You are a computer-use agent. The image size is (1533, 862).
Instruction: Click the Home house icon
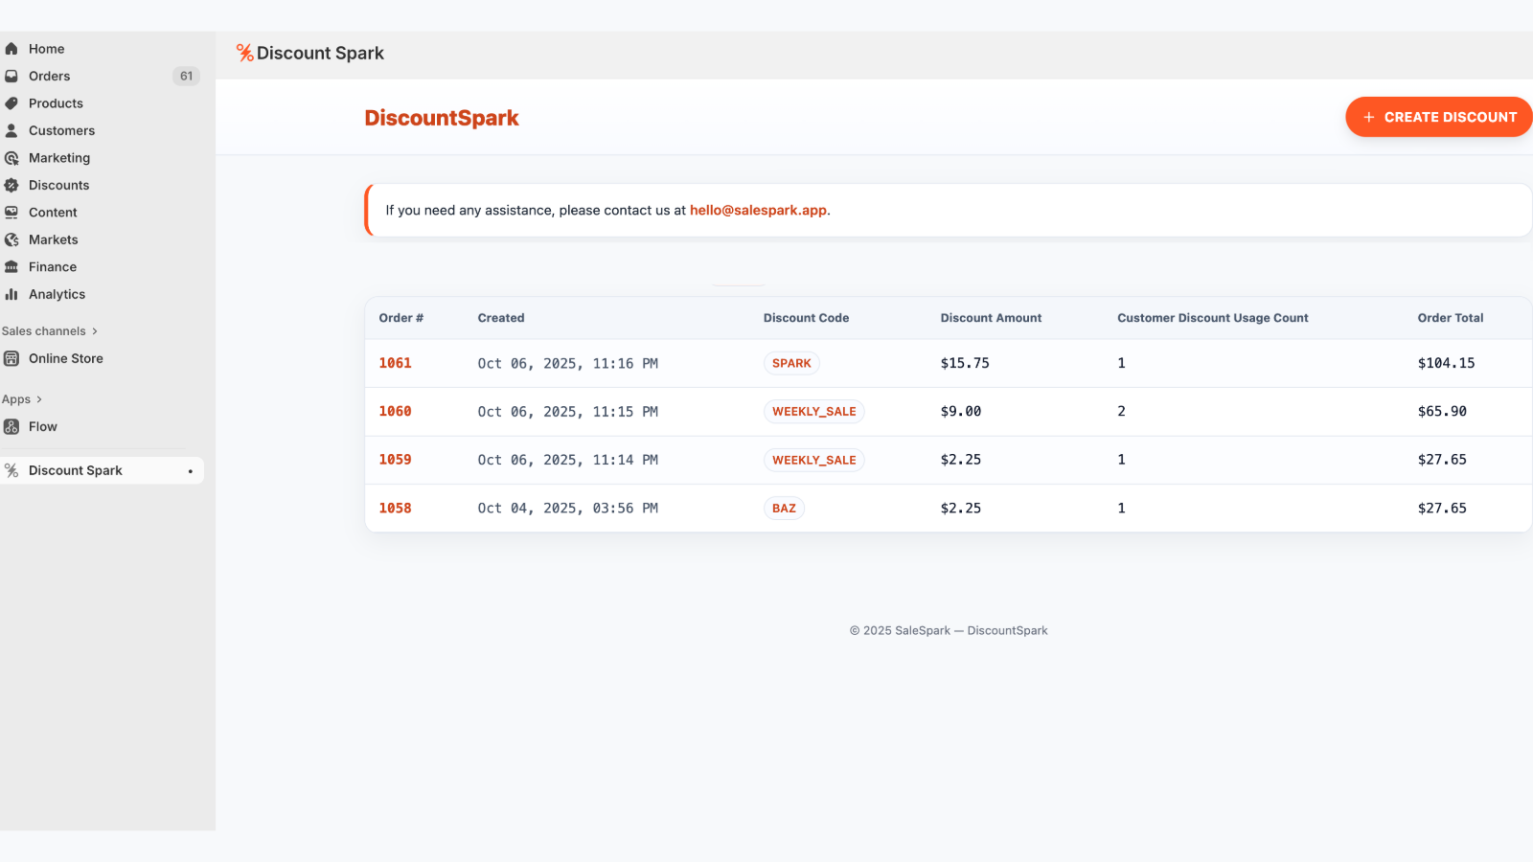pyautogui.click(x=11, y=49)
